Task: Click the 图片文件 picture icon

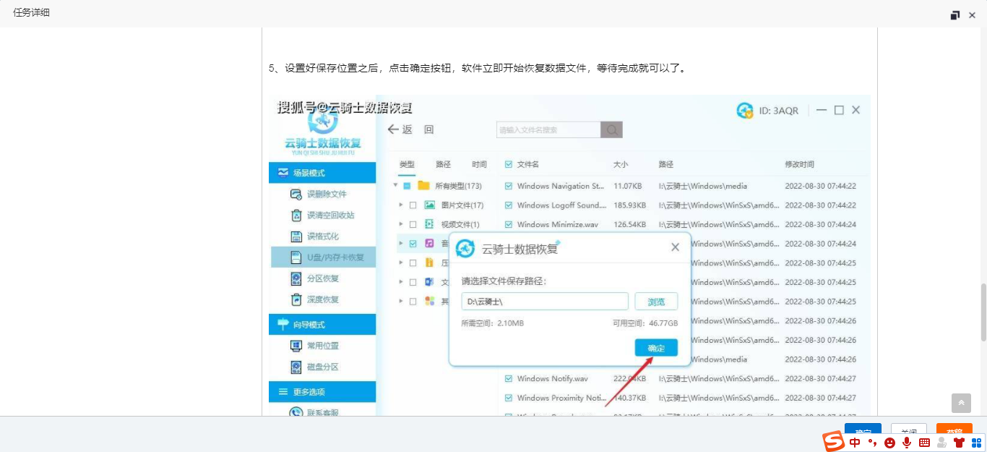Action: pos(430,205)
